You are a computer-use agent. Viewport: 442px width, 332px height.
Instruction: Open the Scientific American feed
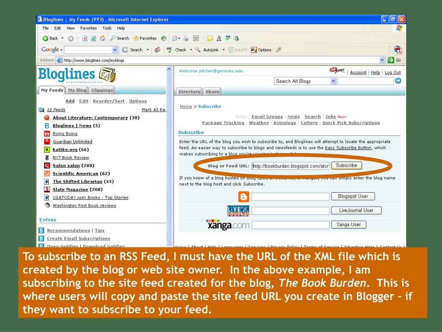click(x=76, y=174)
